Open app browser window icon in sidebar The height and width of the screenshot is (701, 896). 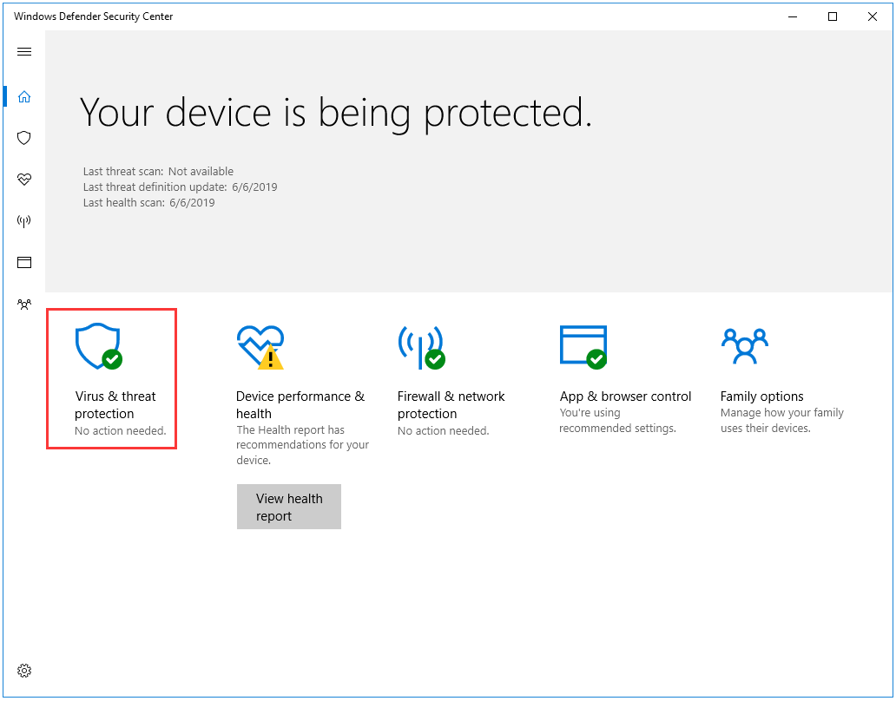pos(24,263)
